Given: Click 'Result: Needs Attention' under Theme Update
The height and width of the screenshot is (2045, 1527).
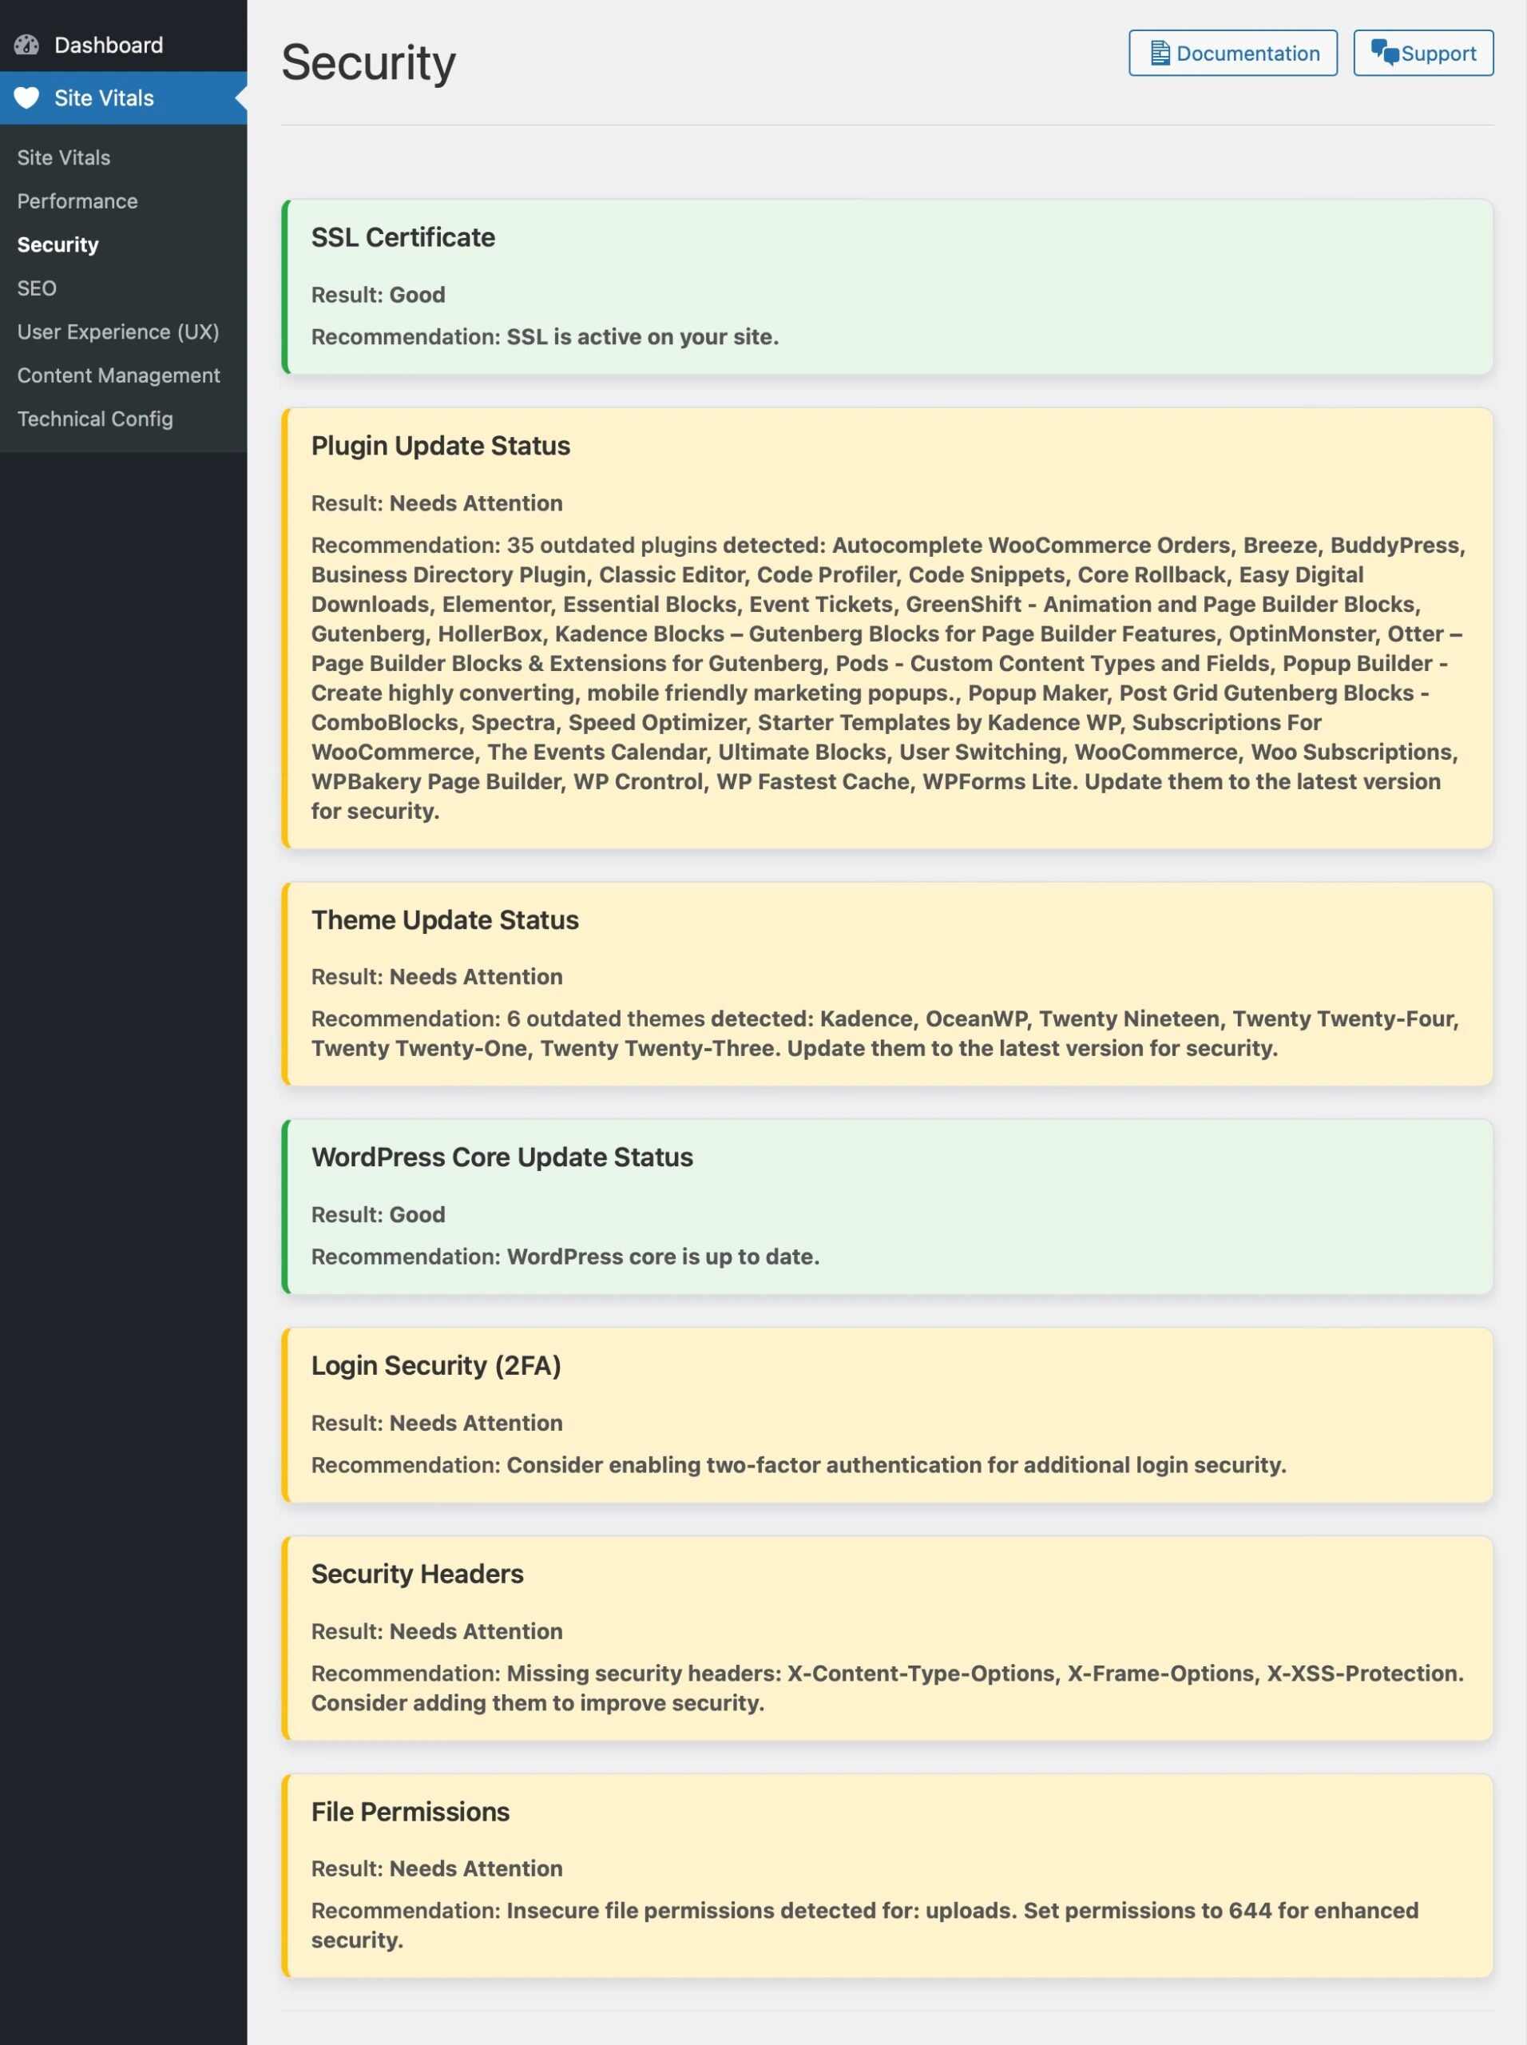Looking at the screenshot, I should (x=437, y=977).
